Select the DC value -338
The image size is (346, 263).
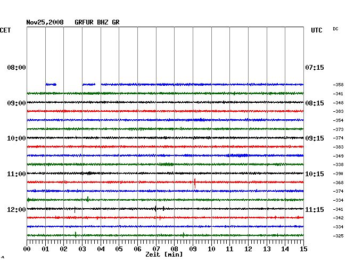[x=338, y=165]
